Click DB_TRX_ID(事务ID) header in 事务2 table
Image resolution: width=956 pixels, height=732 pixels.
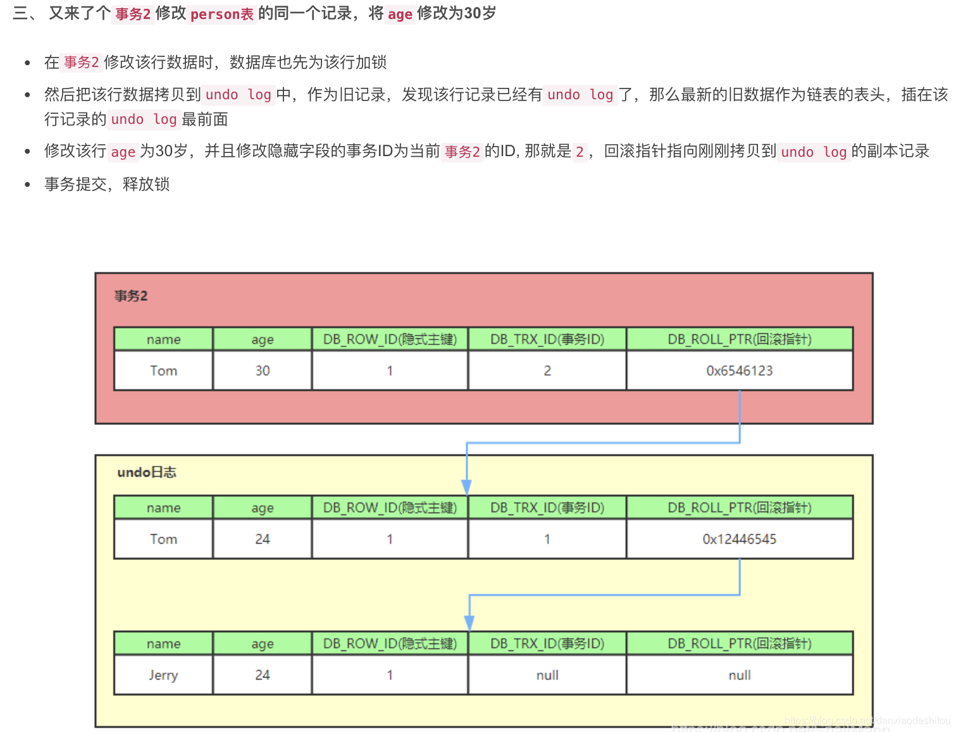(x=547, y=339)
